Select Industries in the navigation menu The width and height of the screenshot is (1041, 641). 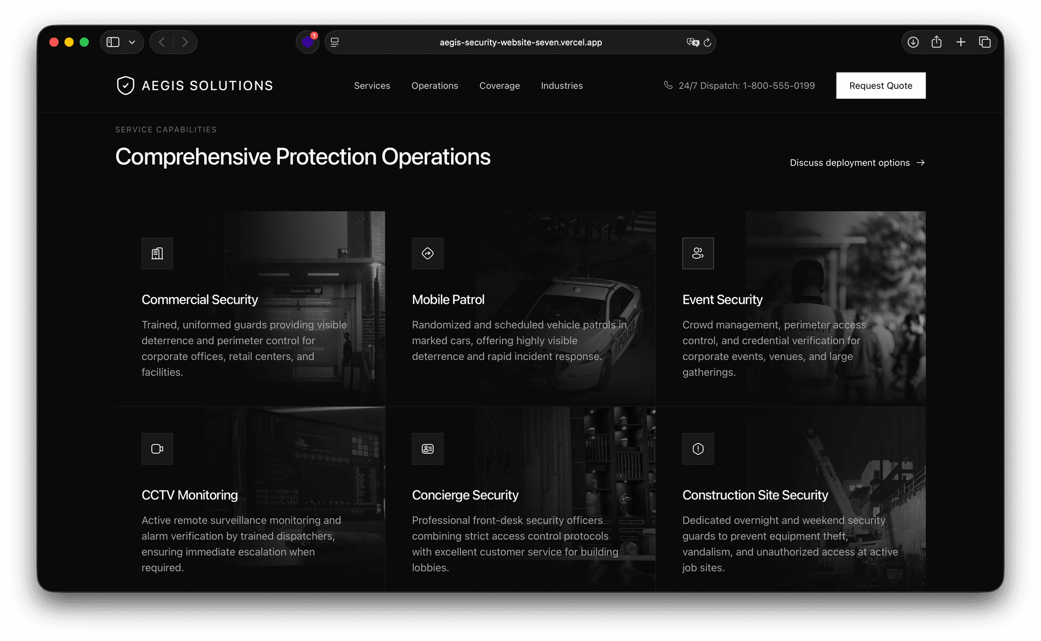[562, 85]
